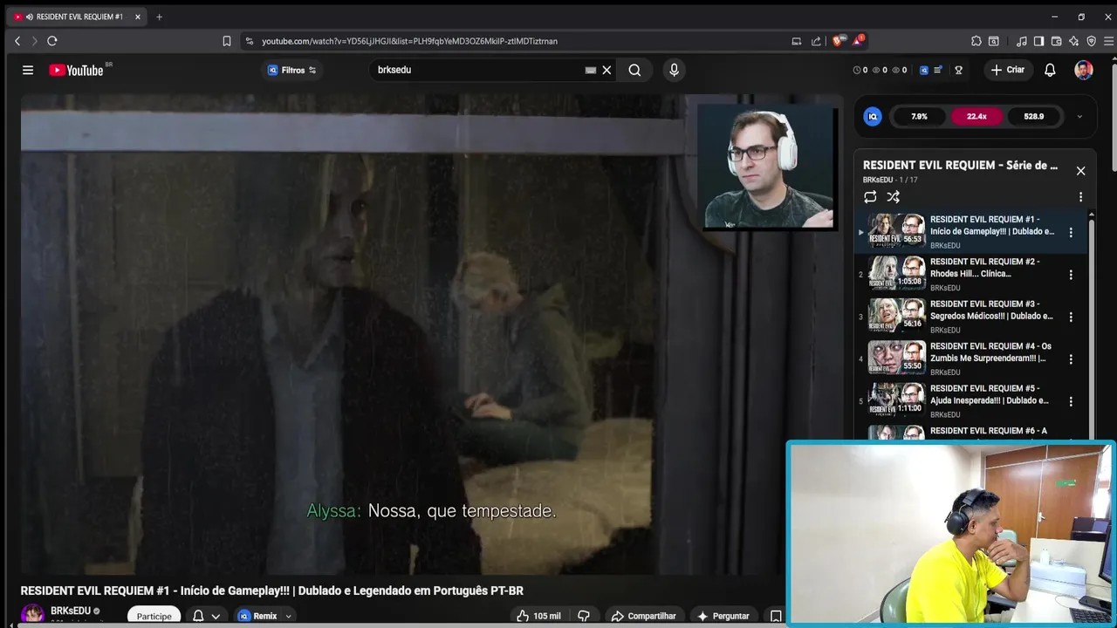Image resolution: width=1117 pixels, height=628 pixels.
Task: Open the browser extensions puzzle icon
Action: coord(977,41)
